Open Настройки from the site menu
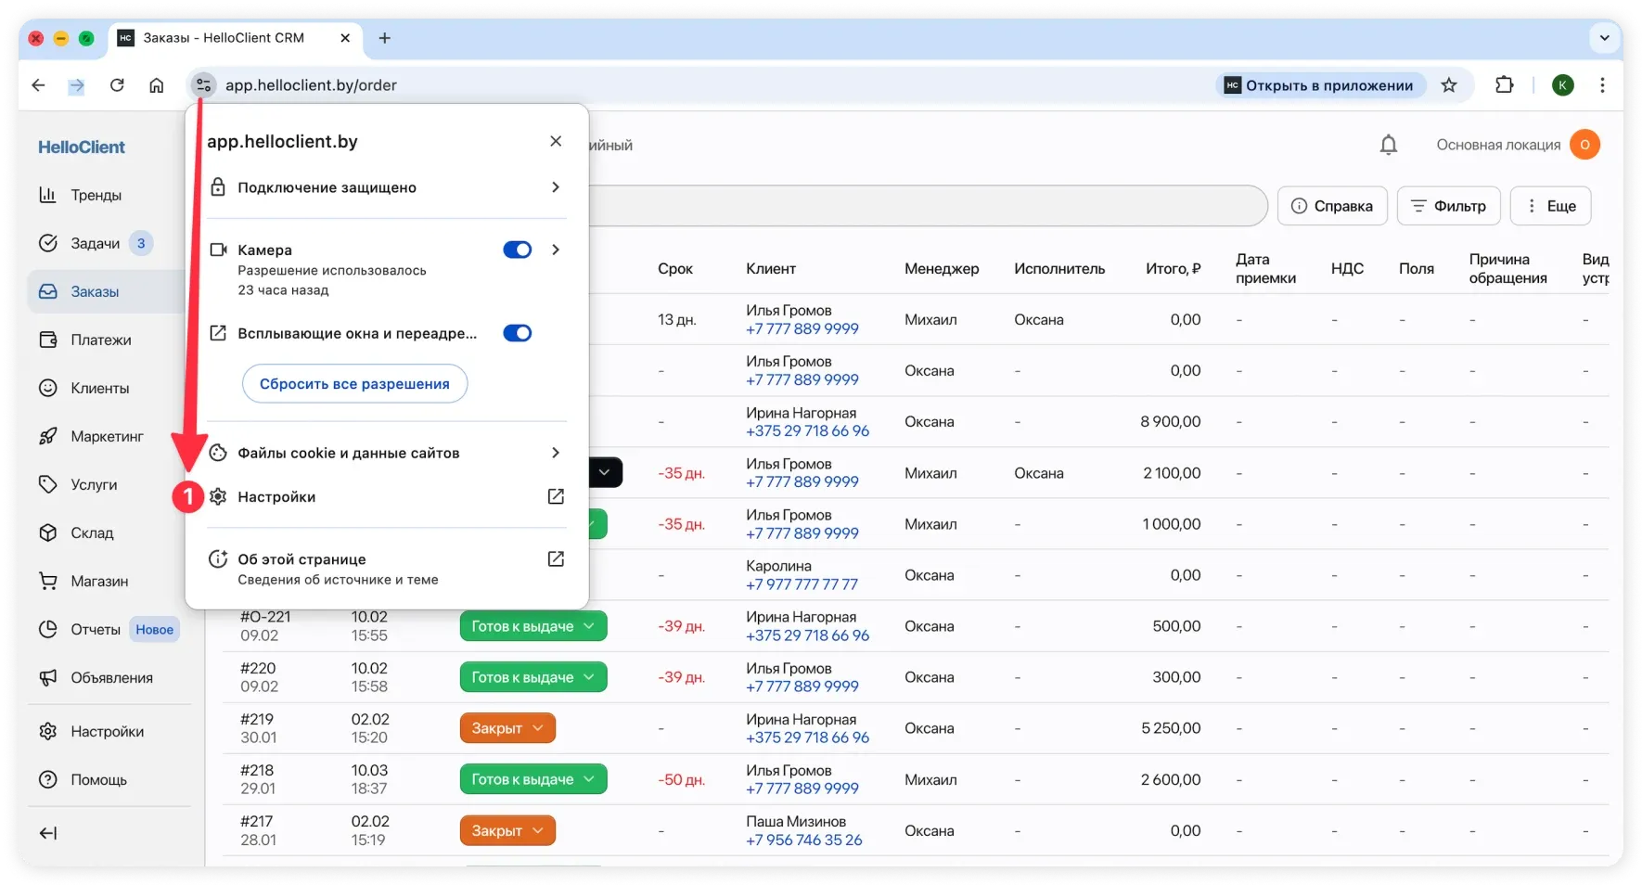1642x885 pixels. click(x=276, y=496)
